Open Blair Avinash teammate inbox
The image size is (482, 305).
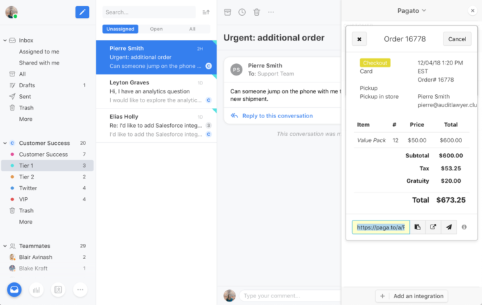tap(48, 257)
